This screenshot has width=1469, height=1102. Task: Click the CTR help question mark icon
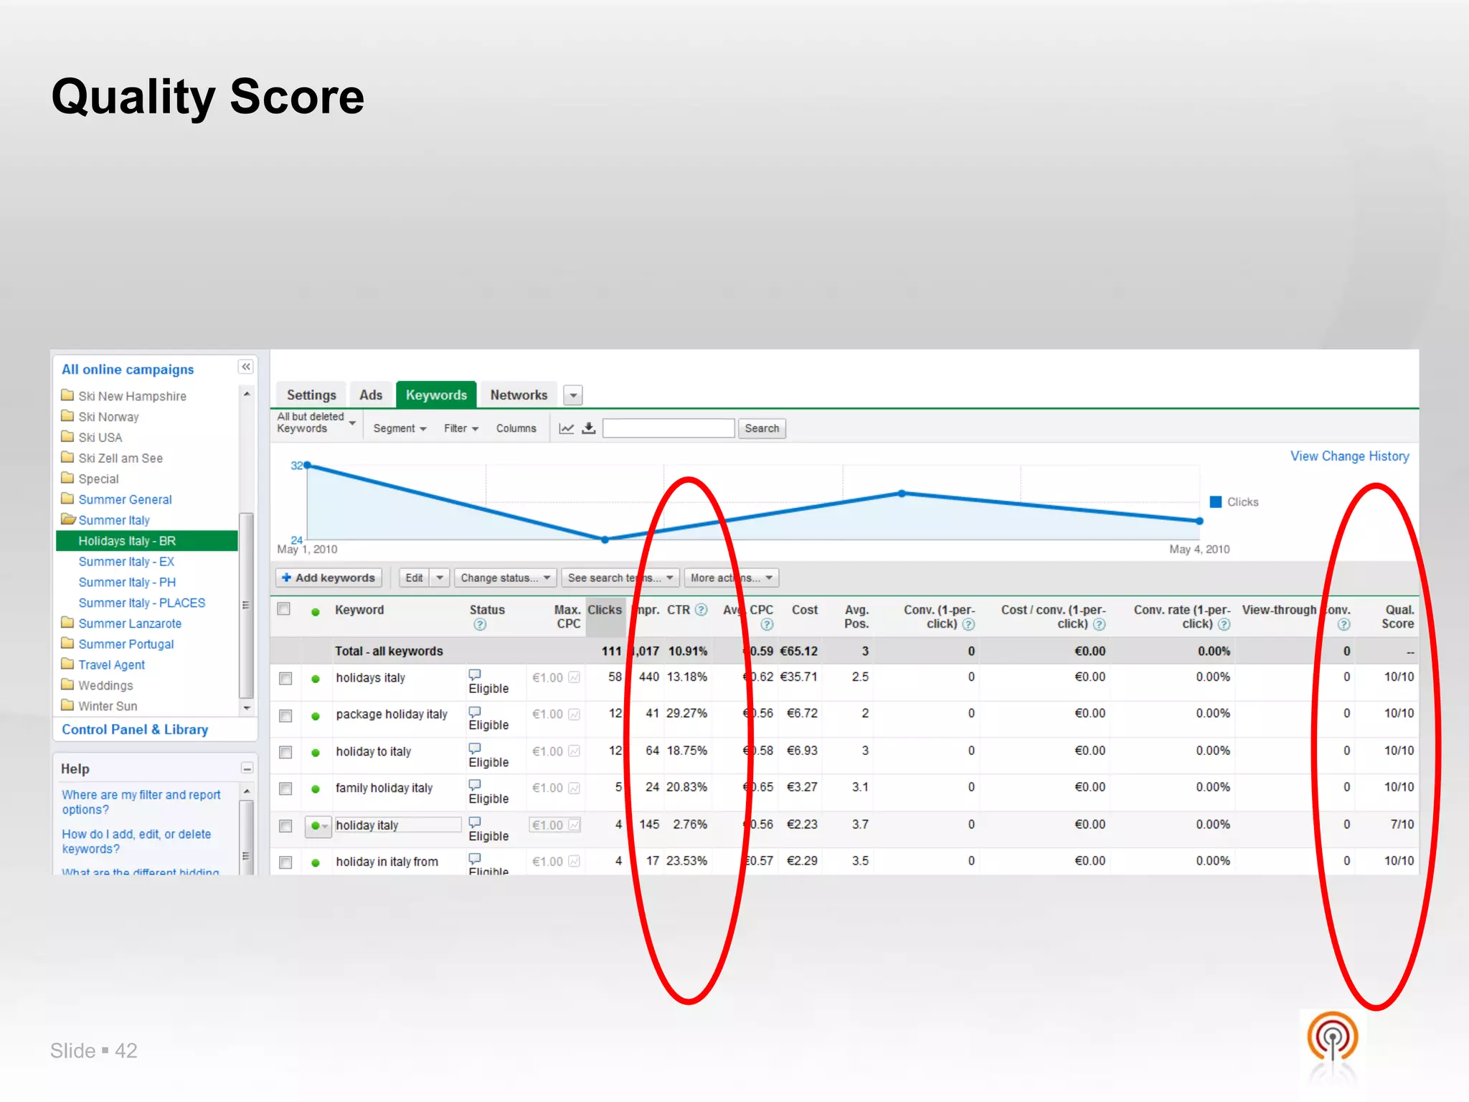click(702, 610)
